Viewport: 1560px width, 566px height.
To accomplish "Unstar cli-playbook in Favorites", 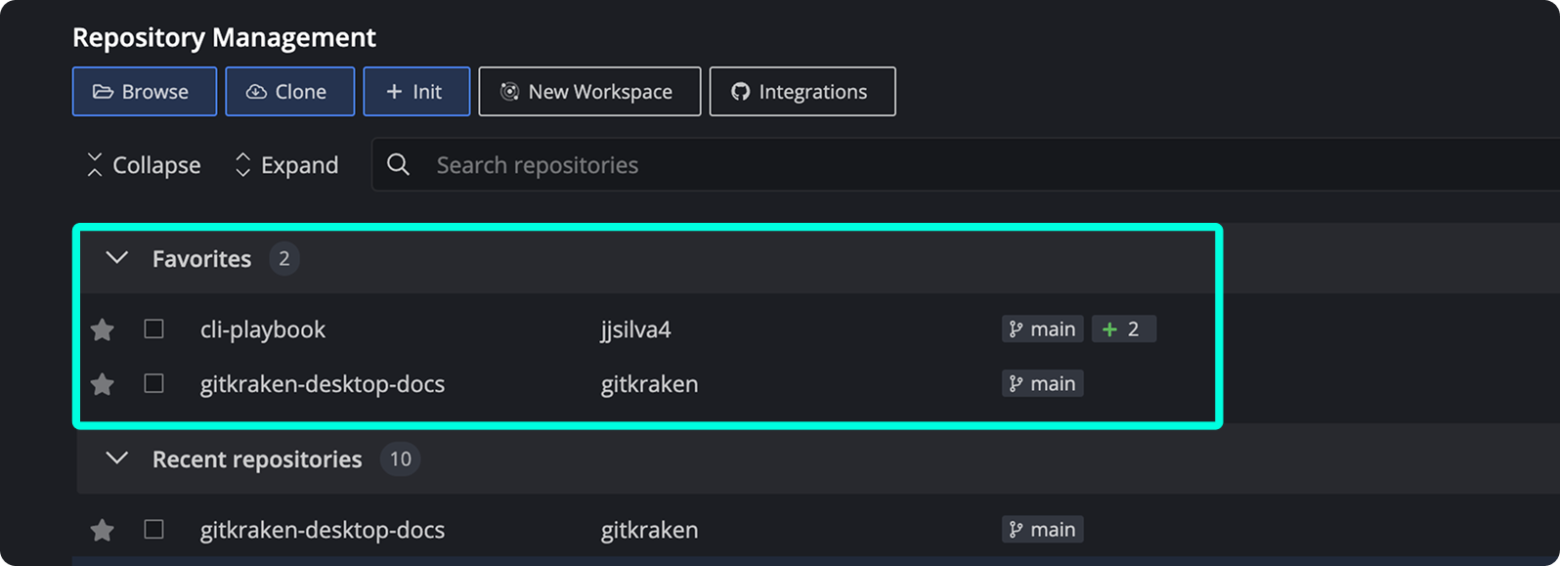I will coord(102,330).
